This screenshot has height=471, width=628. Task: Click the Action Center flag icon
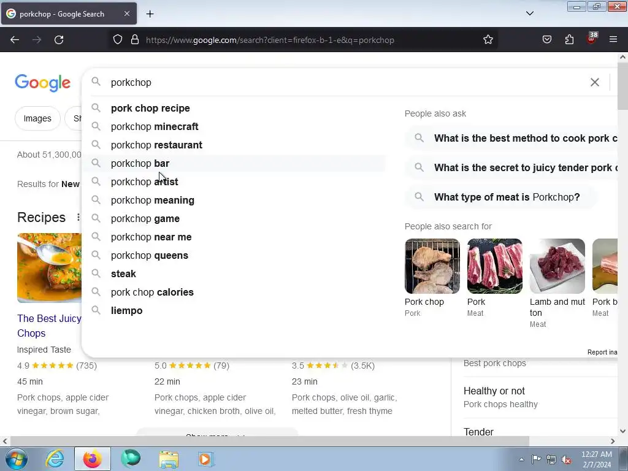point(536,459)
